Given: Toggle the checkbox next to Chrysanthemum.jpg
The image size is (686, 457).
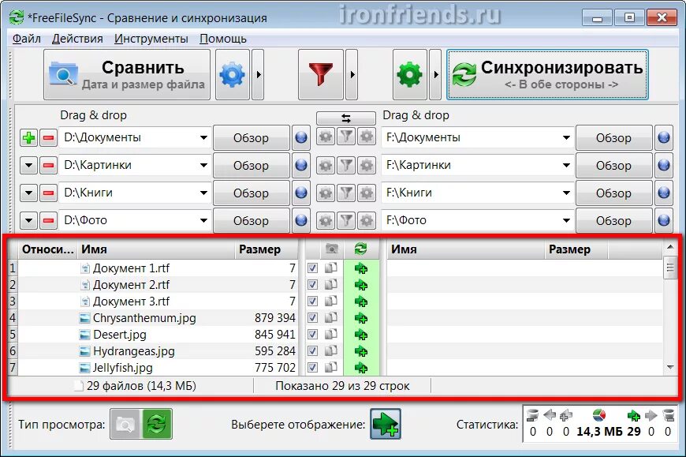Looking at the screenshot, I should (x=311, y=318).
